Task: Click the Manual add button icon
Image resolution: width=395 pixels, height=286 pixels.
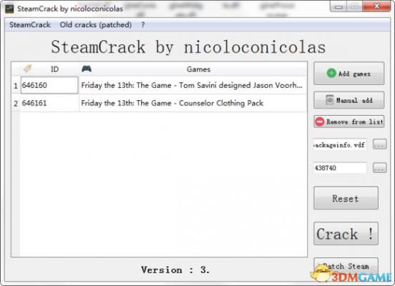Action: 329,100
